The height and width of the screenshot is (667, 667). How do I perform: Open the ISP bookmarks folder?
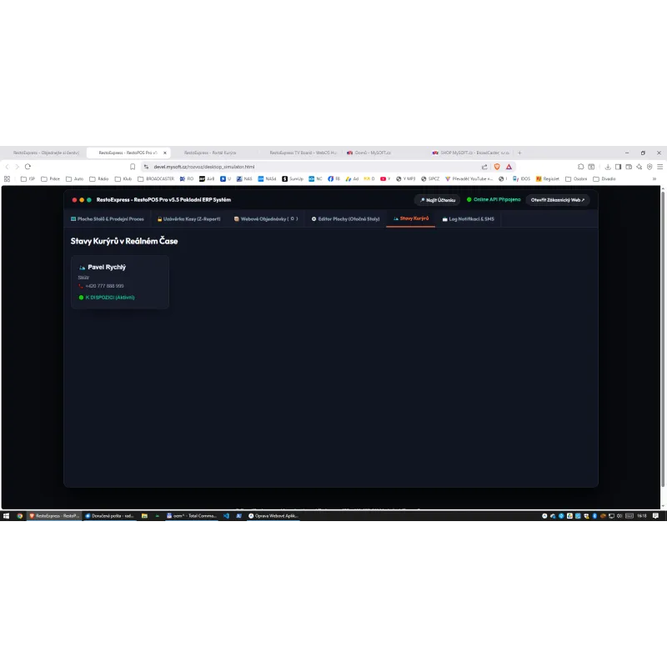pos(28,179)
